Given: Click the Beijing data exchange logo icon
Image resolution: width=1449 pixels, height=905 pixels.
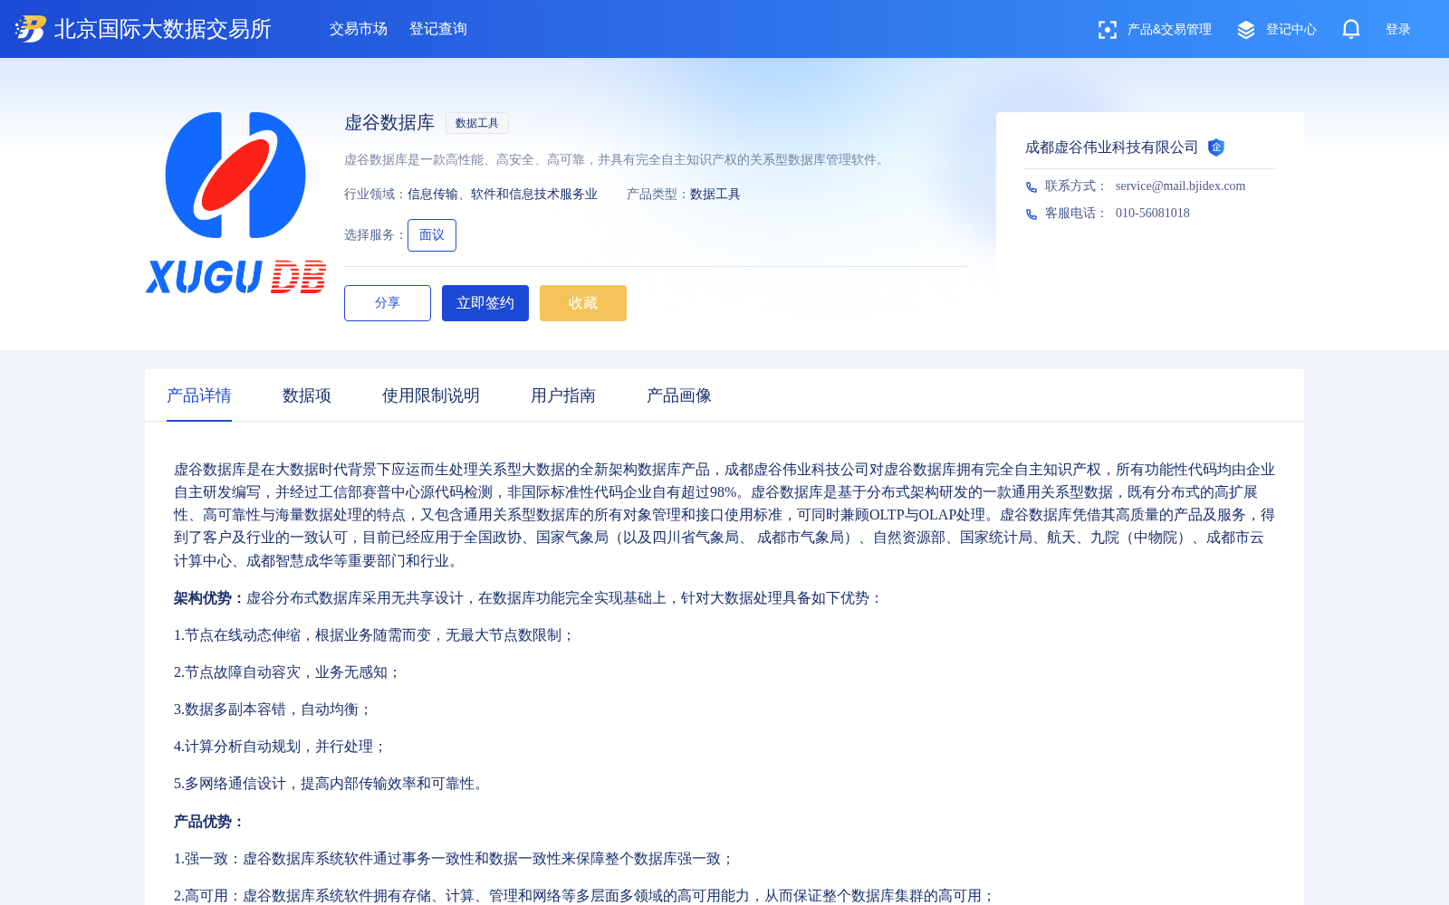Looking at the screenshot, I should (x=31, y=29).
